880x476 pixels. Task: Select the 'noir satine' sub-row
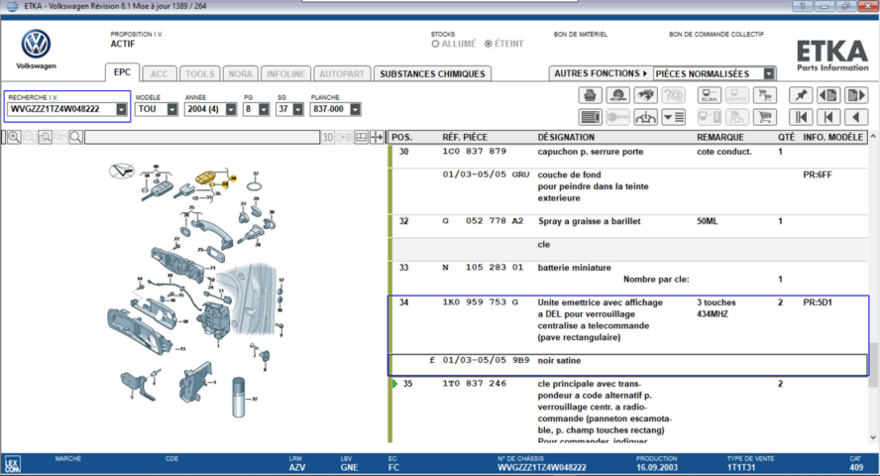click(x=628, y=364)
